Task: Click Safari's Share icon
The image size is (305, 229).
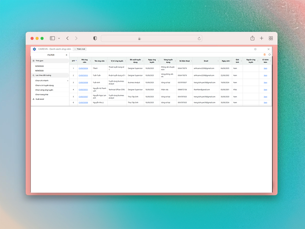Action: pyautogui.click(x=252, y=38)
